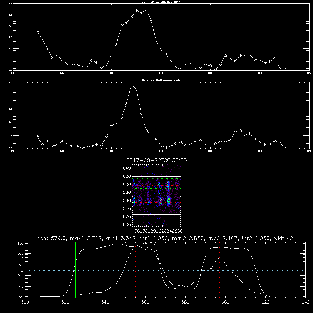
Task: Click the left green dashed line in dusk plot
Action: pyautogui.click(x=100, y=115)
